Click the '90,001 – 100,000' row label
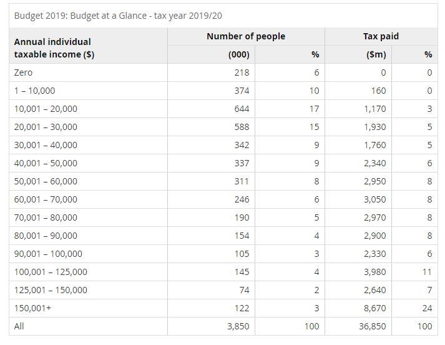Viewport: 445px width, 345px height. (x=48, y=254)
